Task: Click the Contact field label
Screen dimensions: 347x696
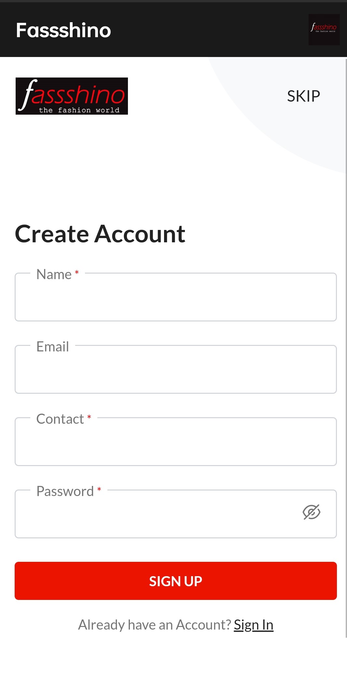Action: [60, 419]
